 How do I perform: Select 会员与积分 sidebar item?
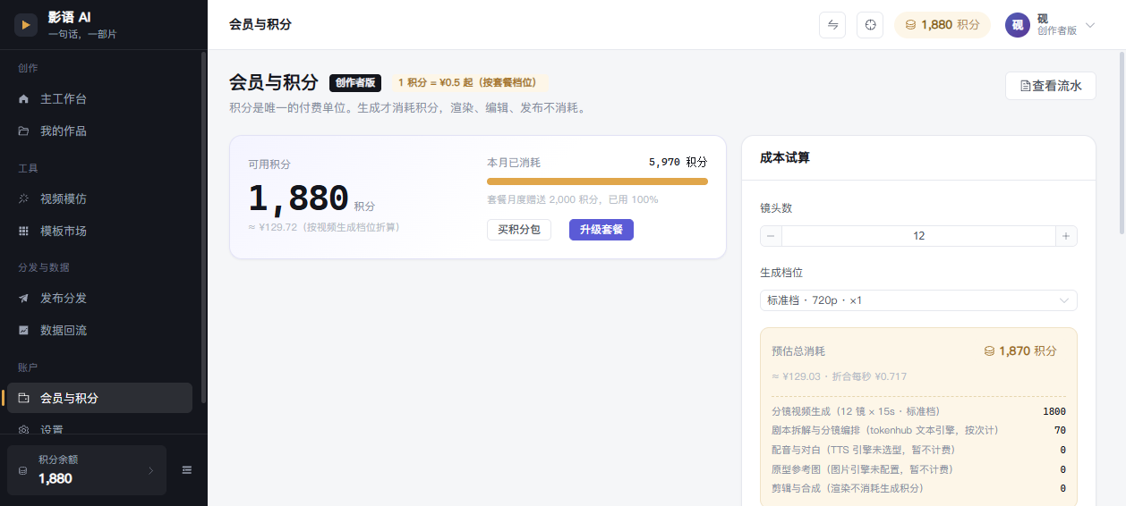pyautogui.click(x=99, y=398)
